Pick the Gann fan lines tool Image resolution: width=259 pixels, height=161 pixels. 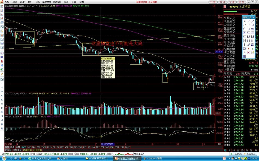click(x=252, y=45)
